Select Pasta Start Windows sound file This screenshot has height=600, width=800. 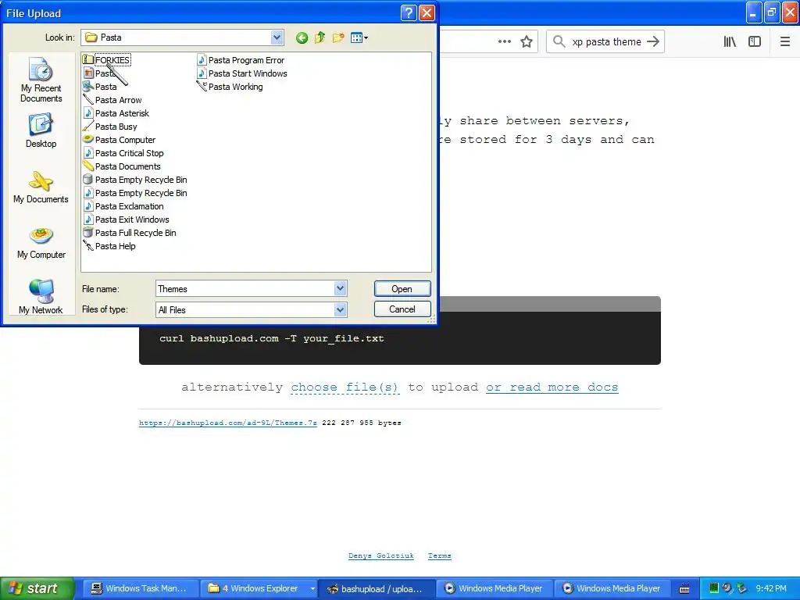242,73
